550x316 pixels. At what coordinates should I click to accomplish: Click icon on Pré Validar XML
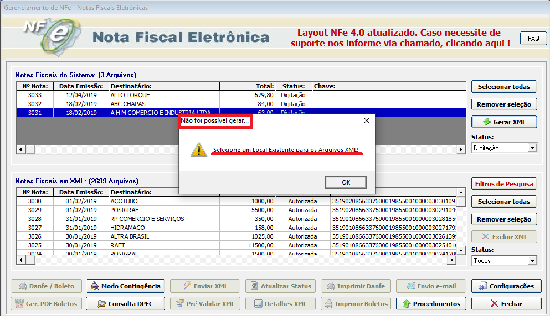click(x=180, y=303)
